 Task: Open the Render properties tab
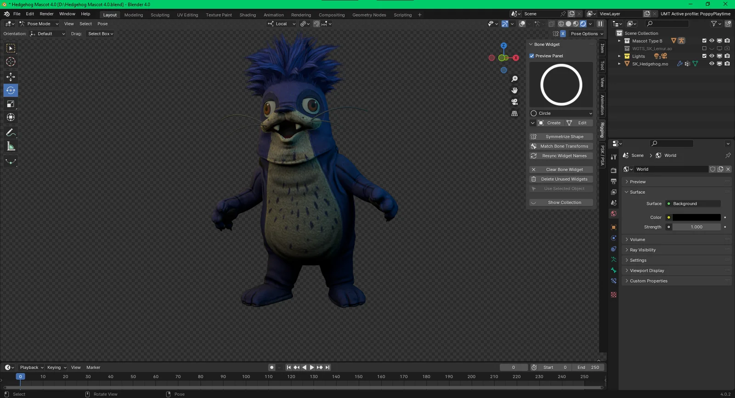click(x=614, y=171)
